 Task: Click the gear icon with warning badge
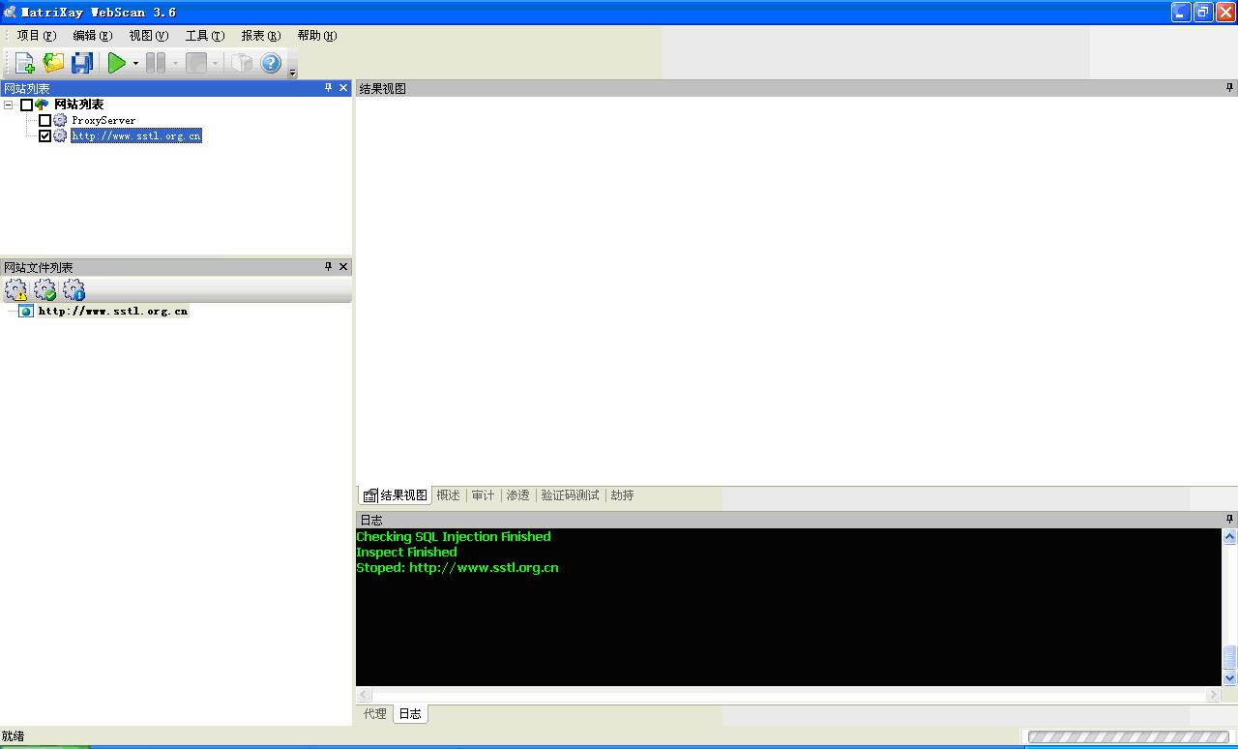[x=15, y=289]
